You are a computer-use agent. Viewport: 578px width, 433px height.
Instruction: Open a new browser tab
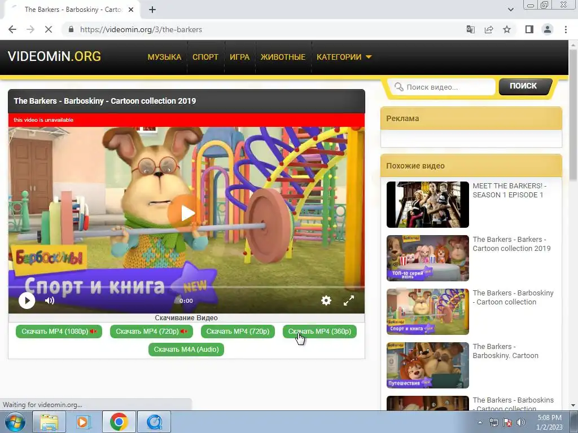[x=152, y=10]
